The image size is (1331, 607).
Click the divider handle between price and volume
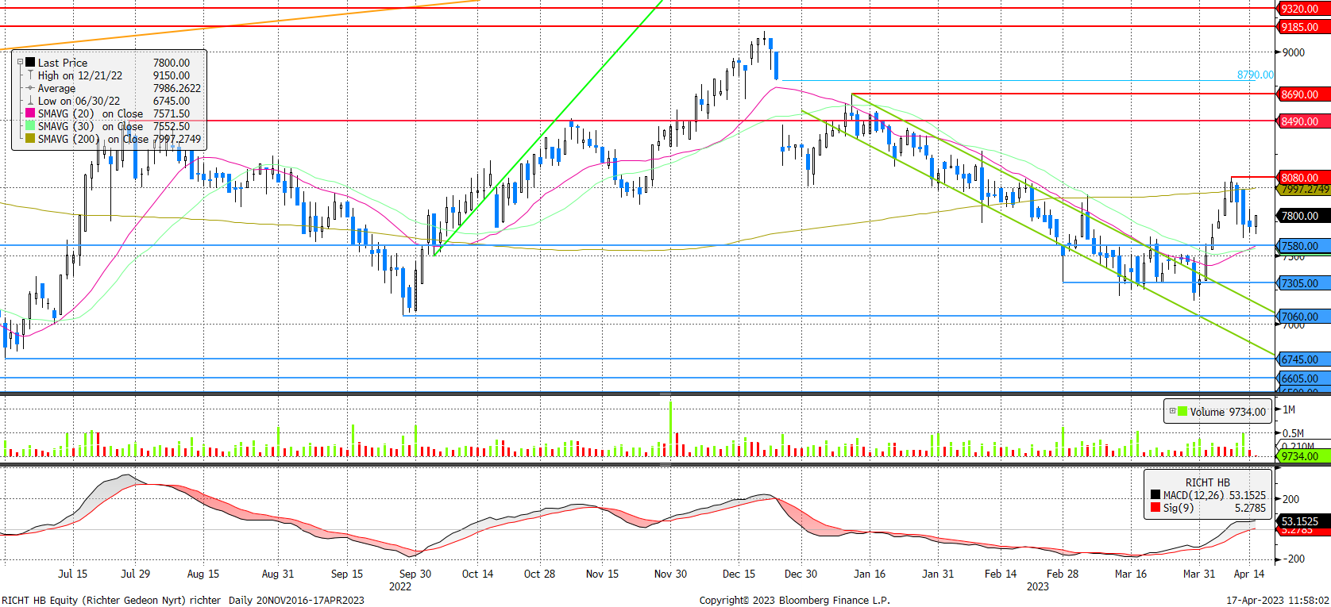[665, 394]
